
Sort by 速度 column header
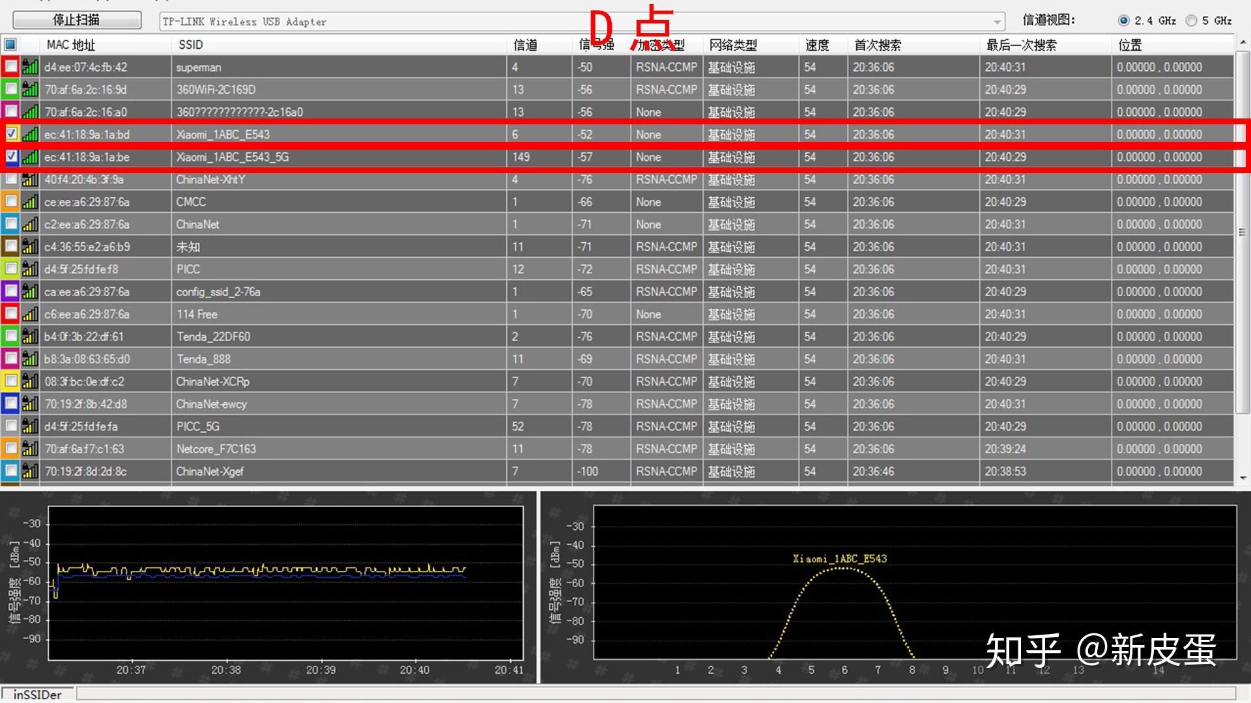(824, 44)
